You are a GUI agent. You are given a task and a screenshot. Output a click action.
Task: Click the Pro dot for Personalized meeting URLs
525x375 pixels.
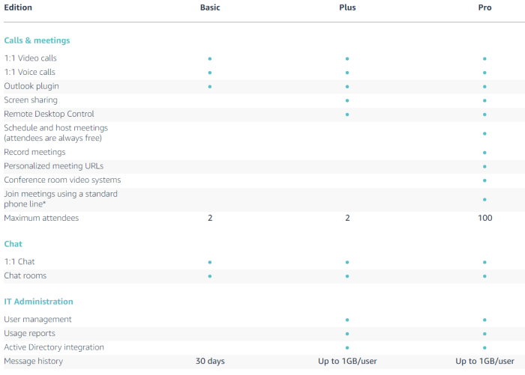pos(485,166)
